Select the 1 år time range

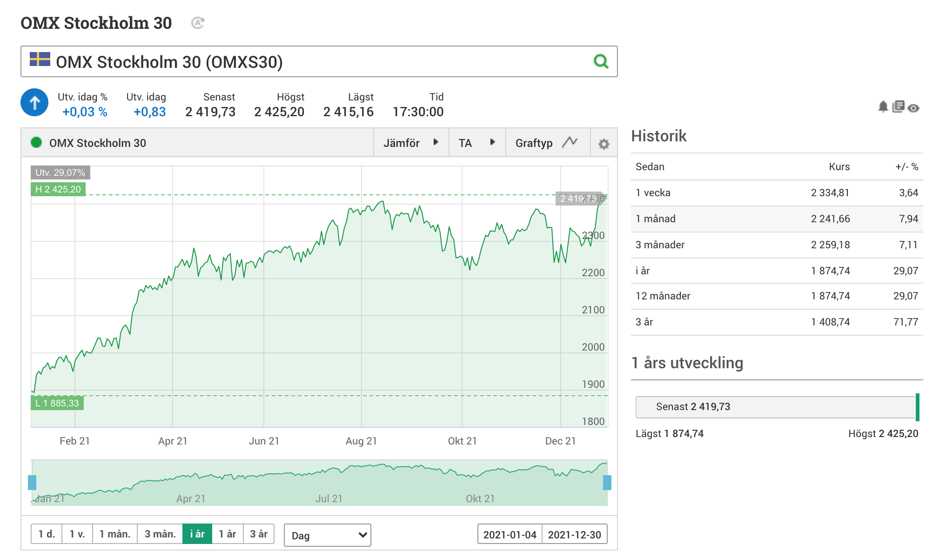click(x=228, y=534)
